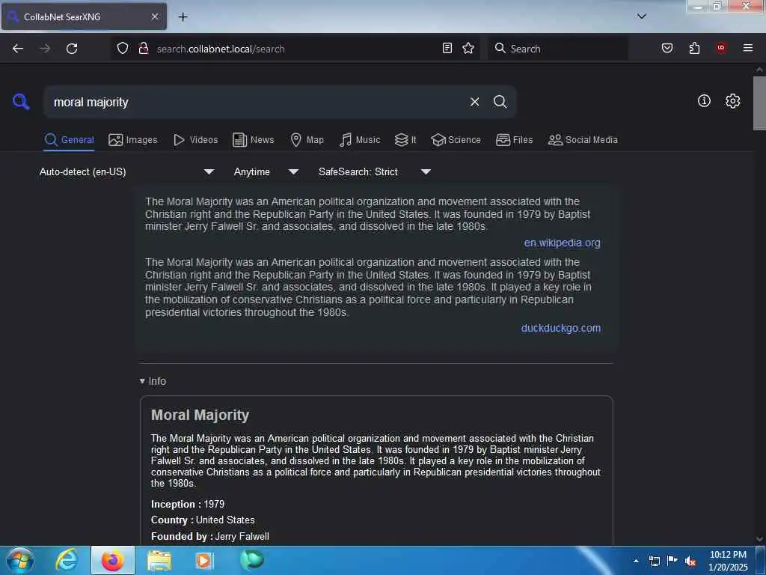
Task: Open the Anytime time range dropdown
Action: tap(266, 171)
